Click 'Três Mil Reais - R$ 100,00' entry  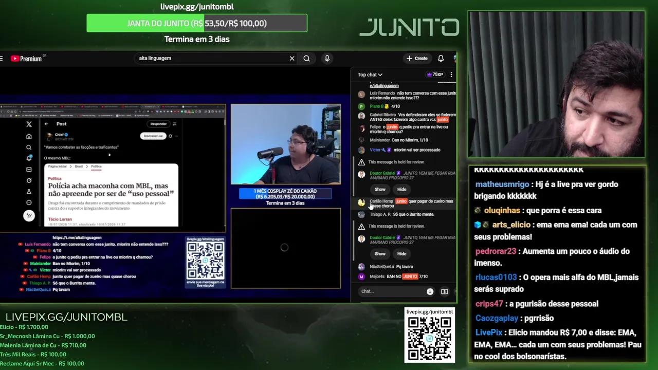pyautogui.click(x=33, y=355)
